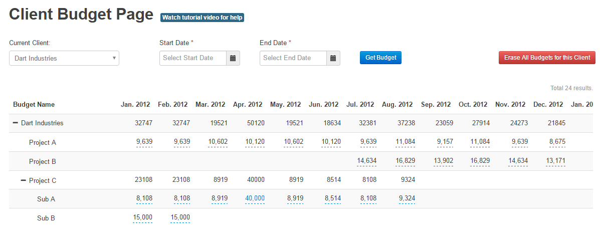The height and width of the screenshot is (226, 600).
Task: Edit Sub A August 2012 value 9,324
Action: click(407, 198)
